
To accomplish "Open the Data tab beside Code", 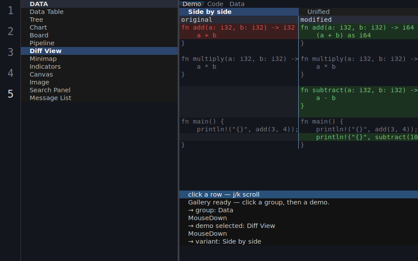I will [237, 4].
